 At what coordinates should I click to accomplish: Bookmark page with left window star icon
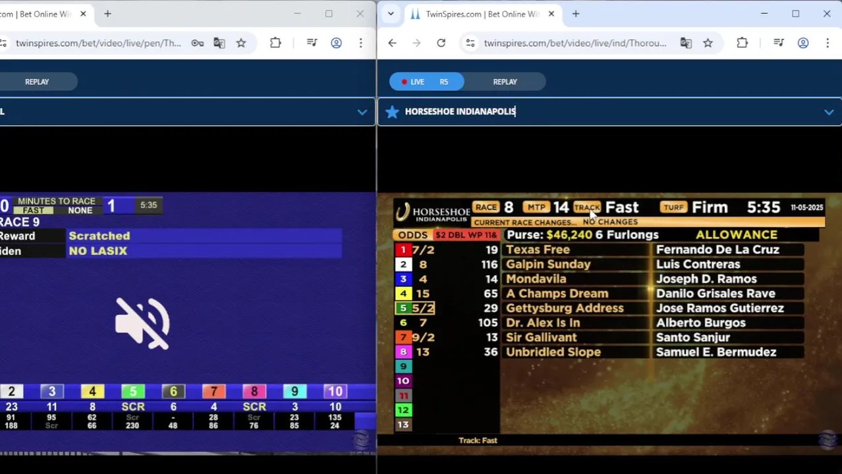[241, 43]
